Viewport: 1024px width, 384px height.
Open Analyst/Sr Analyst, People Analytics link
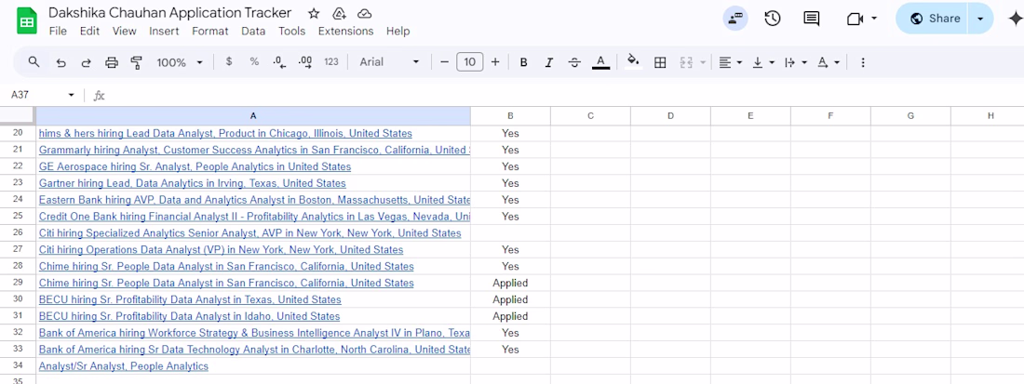pos(124,366)
